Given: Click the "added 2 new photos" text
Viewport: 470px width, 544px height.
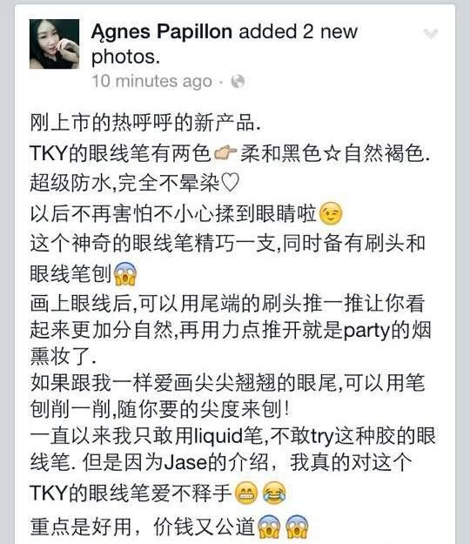Looking at the screenshot, I should [x=224, y=44].
